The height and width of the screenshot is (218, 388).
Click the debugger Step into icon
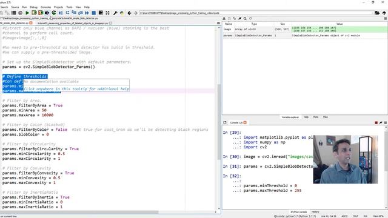(x=74, y=13)
